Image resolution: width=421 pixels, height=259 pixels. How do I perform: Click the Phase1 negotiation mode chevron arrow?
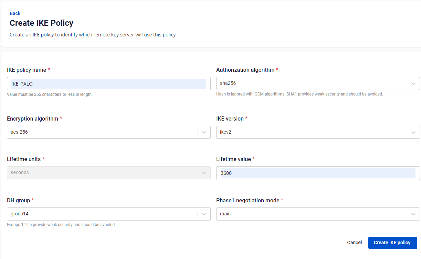click(x=413, y=214)
